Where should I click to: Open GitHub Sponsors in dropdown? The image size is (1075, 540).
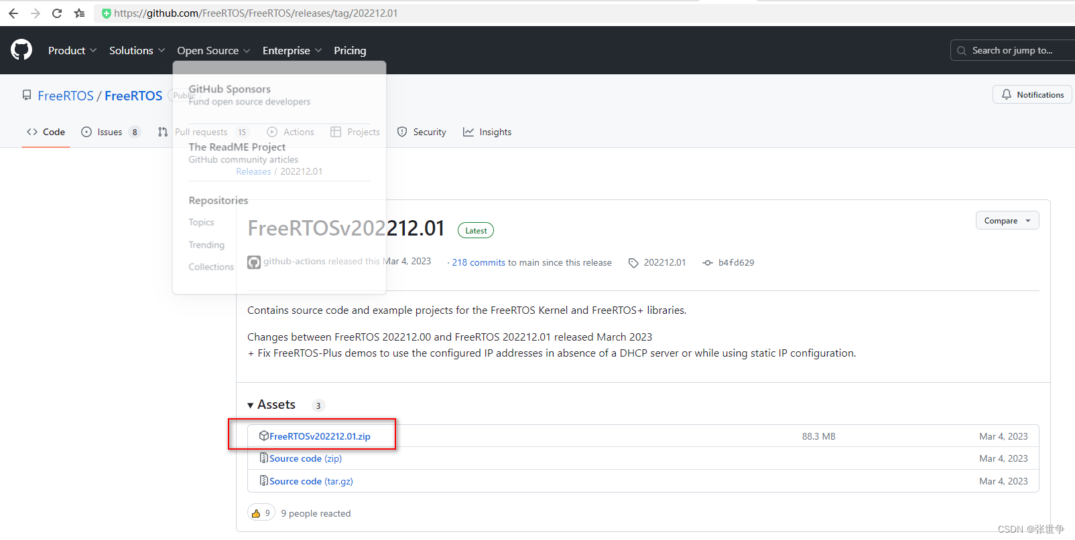tap(249, 94)
